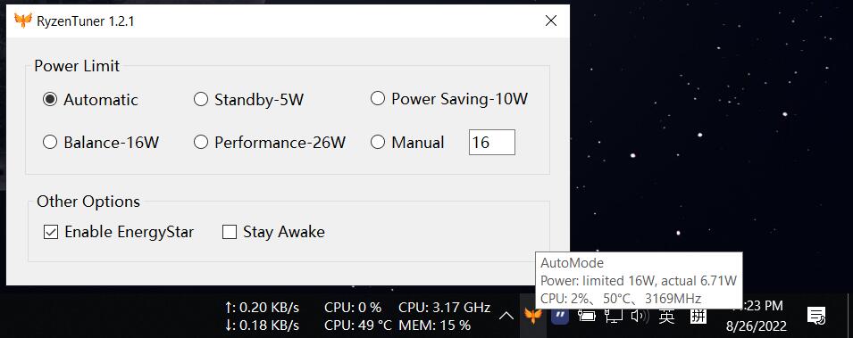Open the purple quote-mark tray app
Image resolution: width=853 pixels, height=338 pixels.
point(560,315)
